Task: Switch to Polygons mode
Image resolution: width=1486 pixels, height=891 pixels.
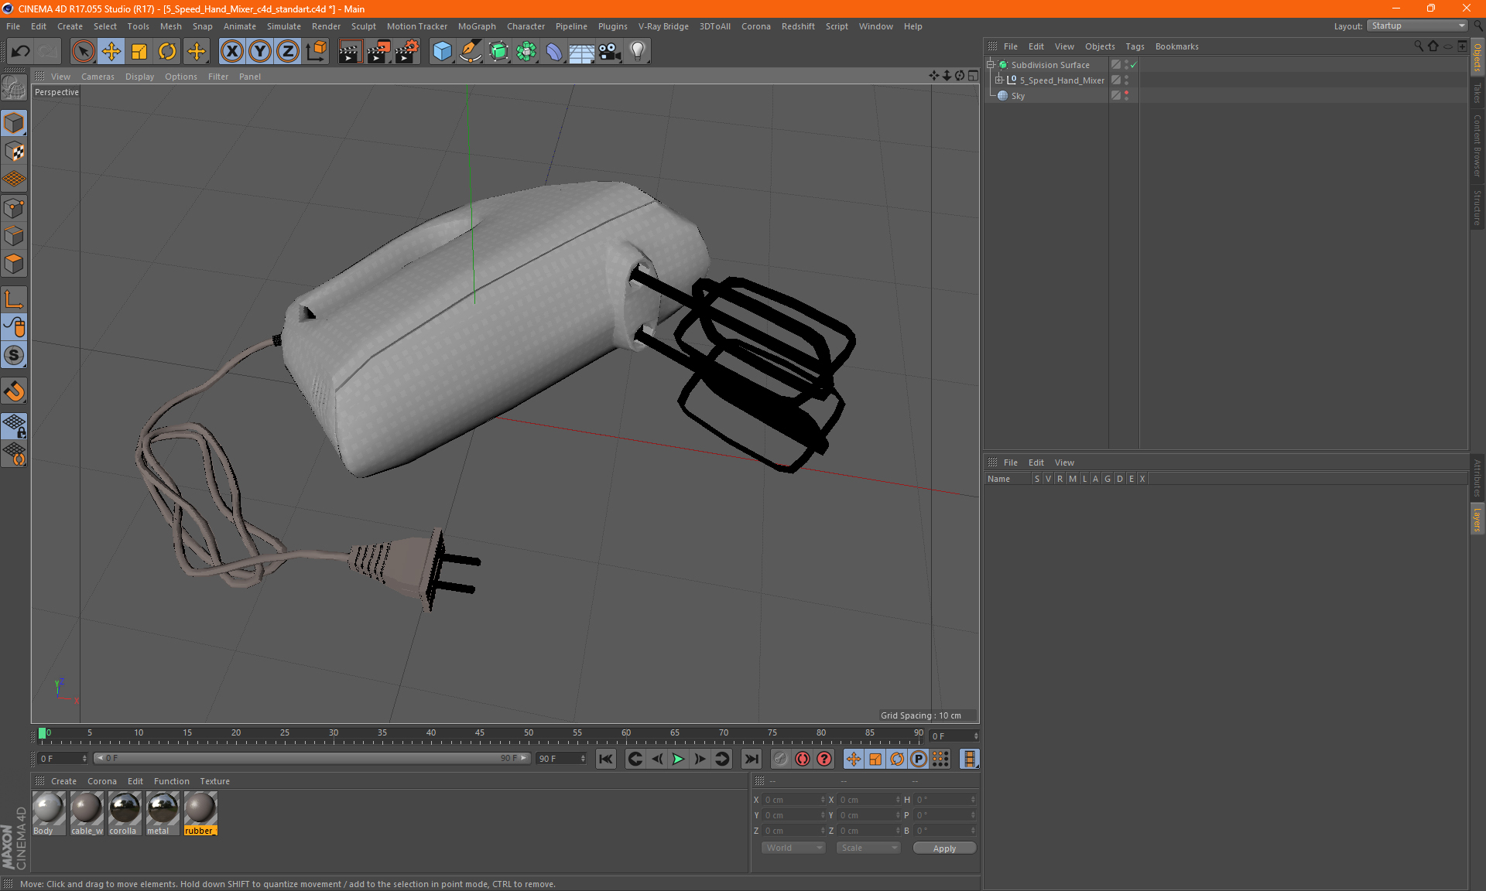Action: click(x=14, y=264)
